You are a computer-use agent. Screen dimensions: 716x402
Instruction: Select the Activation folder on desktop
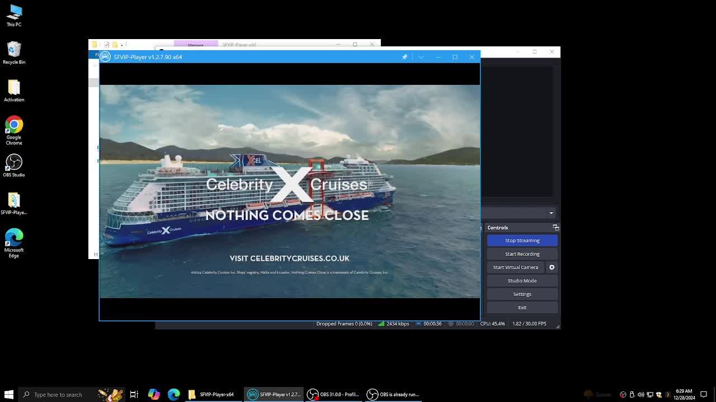pos(14,90)
